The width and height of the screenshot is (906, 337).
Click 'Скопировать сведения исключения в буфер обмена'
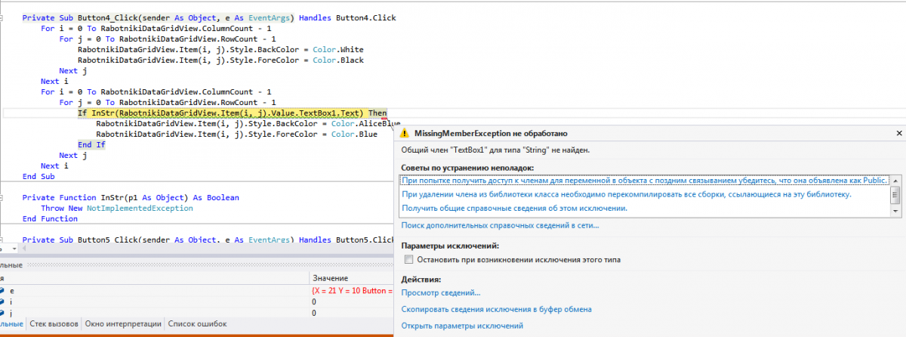tap(496, 309)
